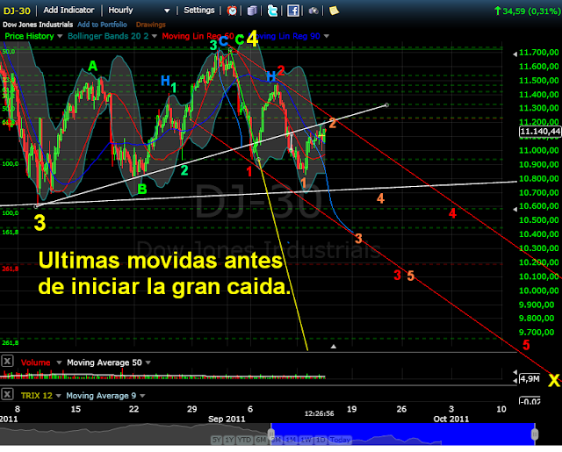Click the 12:26:56 time label
This screenshot has height=452, width=562.
320,413
